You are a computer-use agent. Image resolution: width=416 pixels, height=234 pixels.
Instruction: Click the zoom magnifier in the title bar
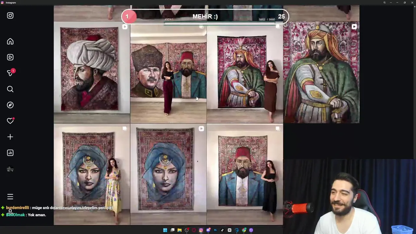pos(384,3)
